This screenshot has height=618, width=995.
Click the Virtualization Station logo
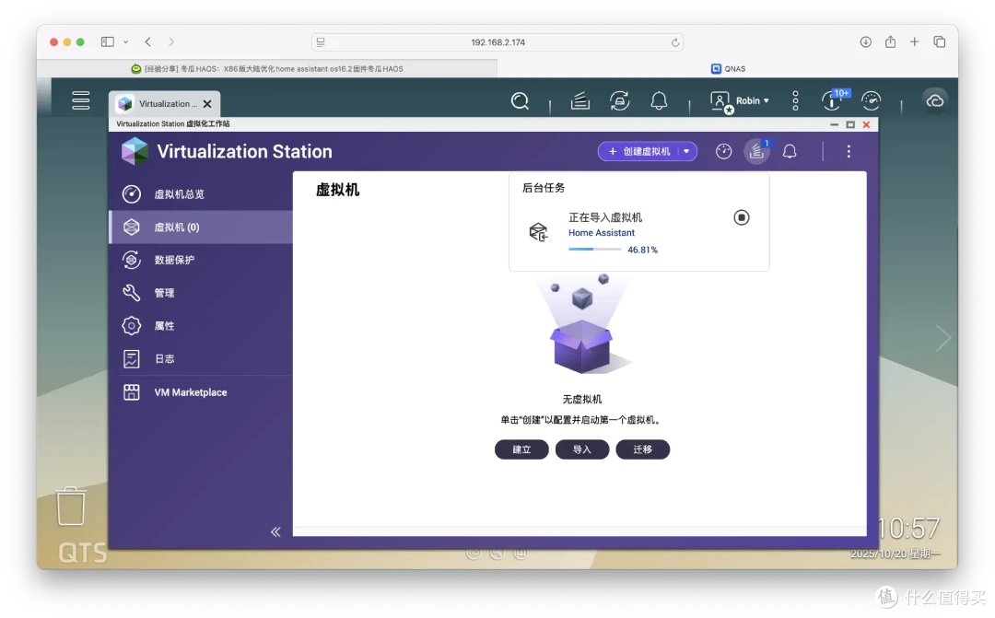(x=135, y=151)
